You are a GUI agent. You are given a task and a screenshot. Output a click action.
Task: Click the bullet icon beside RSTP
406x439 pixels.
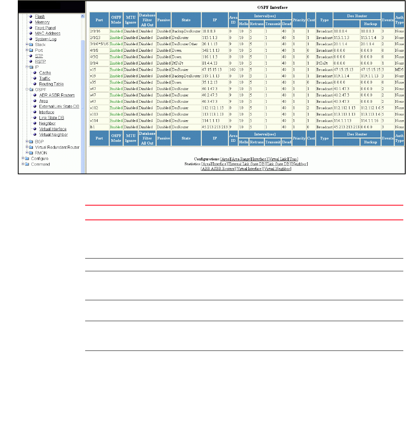(x=31, y=61)
